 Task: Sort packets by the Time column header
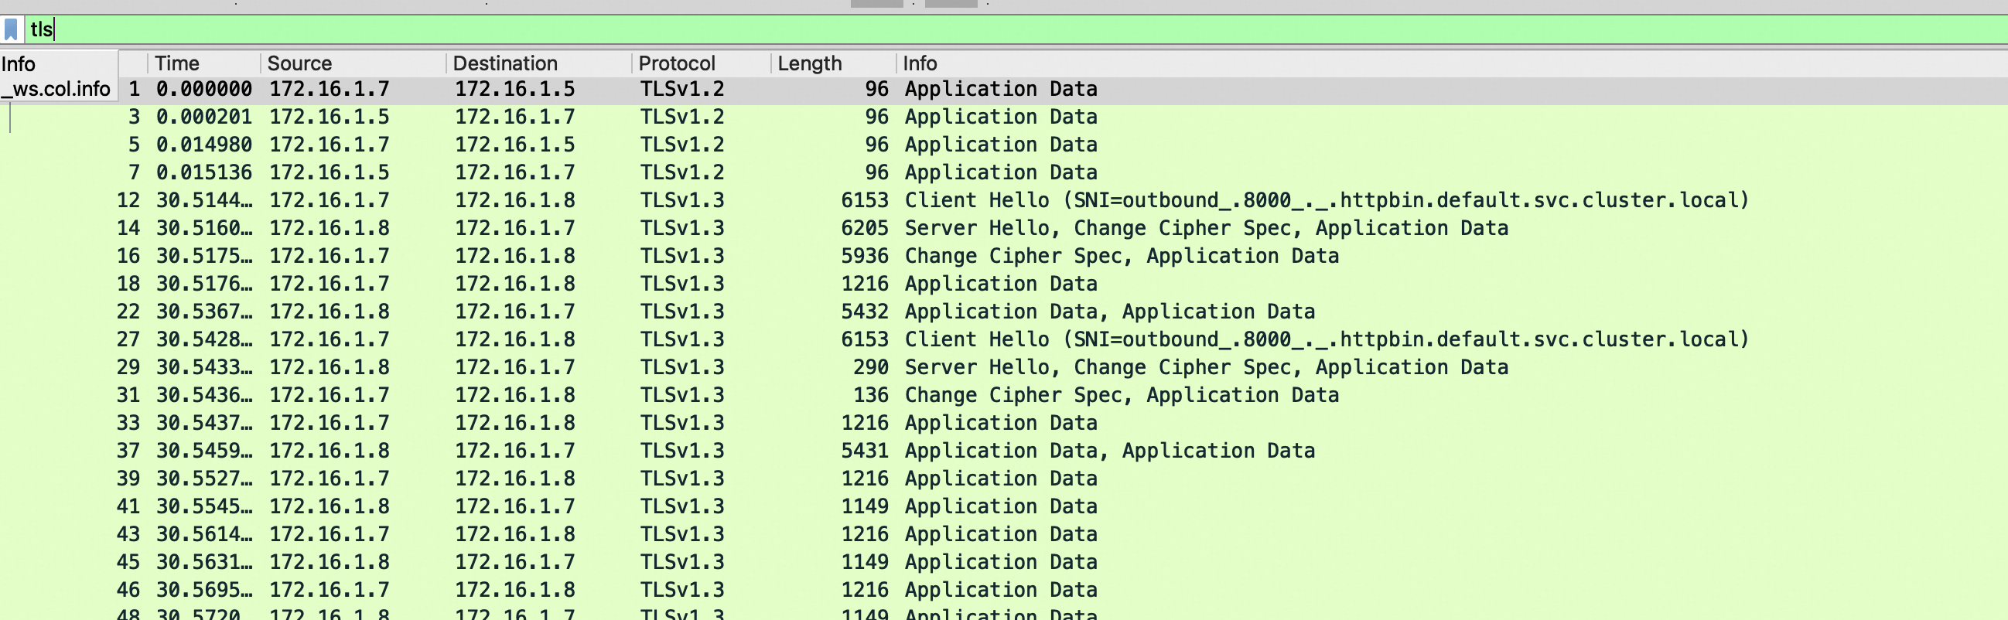coord(204,63)
